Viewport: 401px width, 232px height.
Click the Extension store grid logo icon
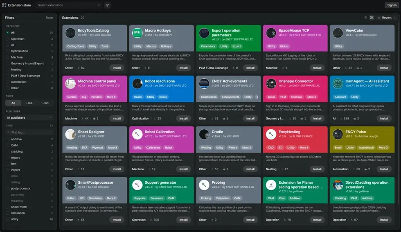pyautogui.click(x=4, y=5)
